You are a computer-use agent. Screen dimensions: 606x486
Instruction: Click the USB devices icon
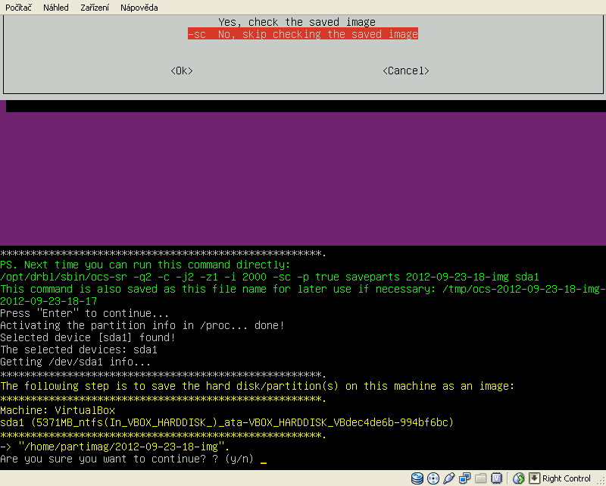click(448, 478)
